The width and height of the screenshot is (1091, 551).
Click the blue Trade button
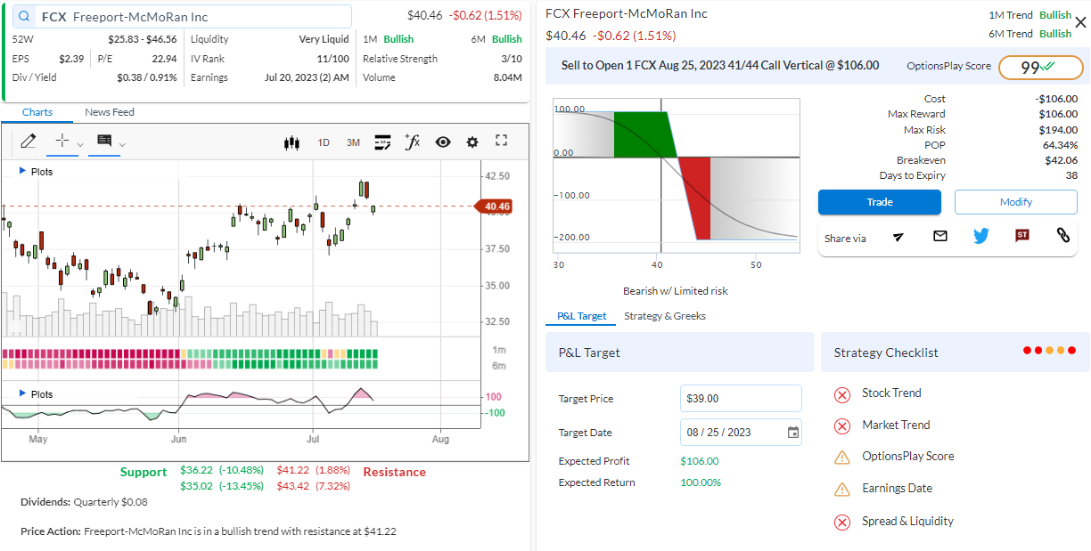pyautogui.click(x=879, y=202)
